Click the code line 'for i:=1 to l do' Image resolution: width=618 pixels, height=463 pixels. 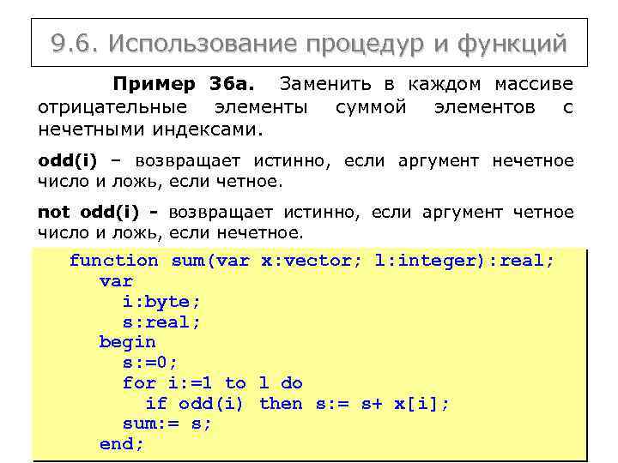(x=213, y=382)
